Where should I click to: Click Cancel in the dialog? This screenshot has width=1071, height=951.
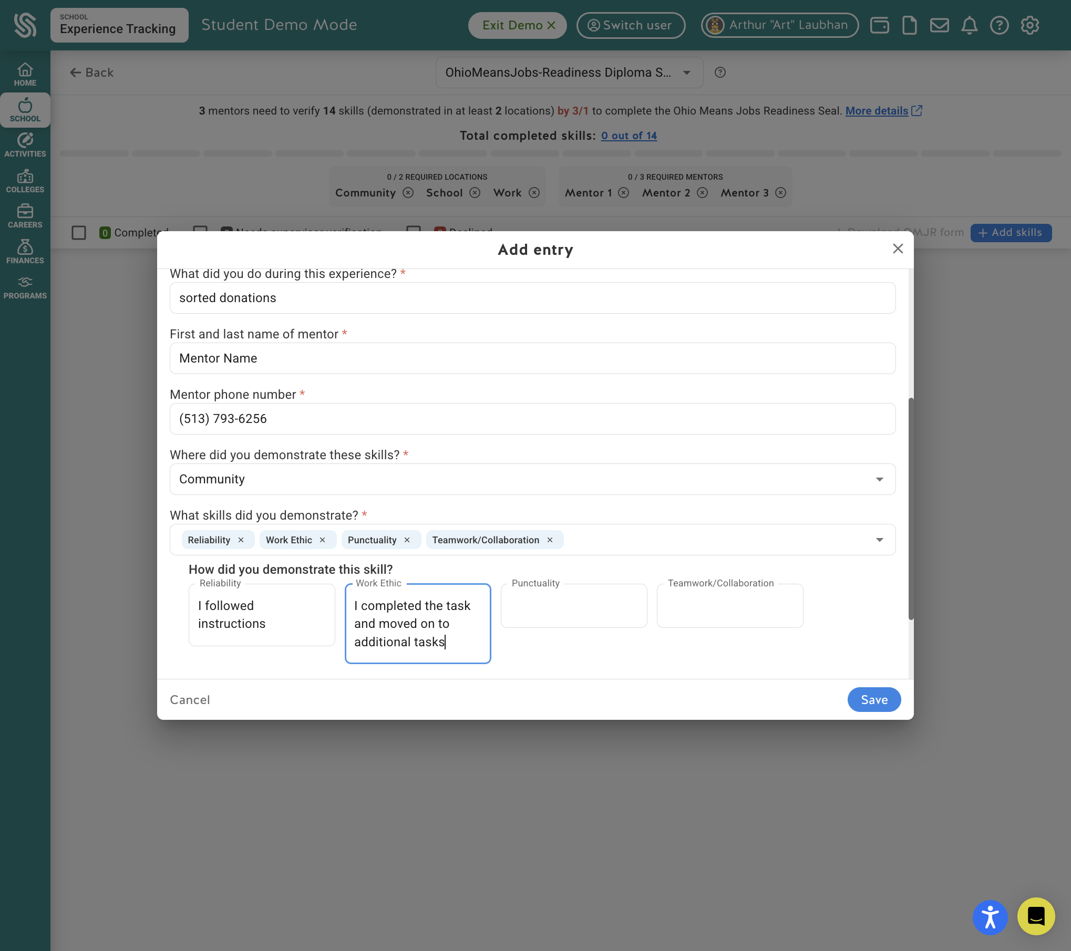click(190, 700)
